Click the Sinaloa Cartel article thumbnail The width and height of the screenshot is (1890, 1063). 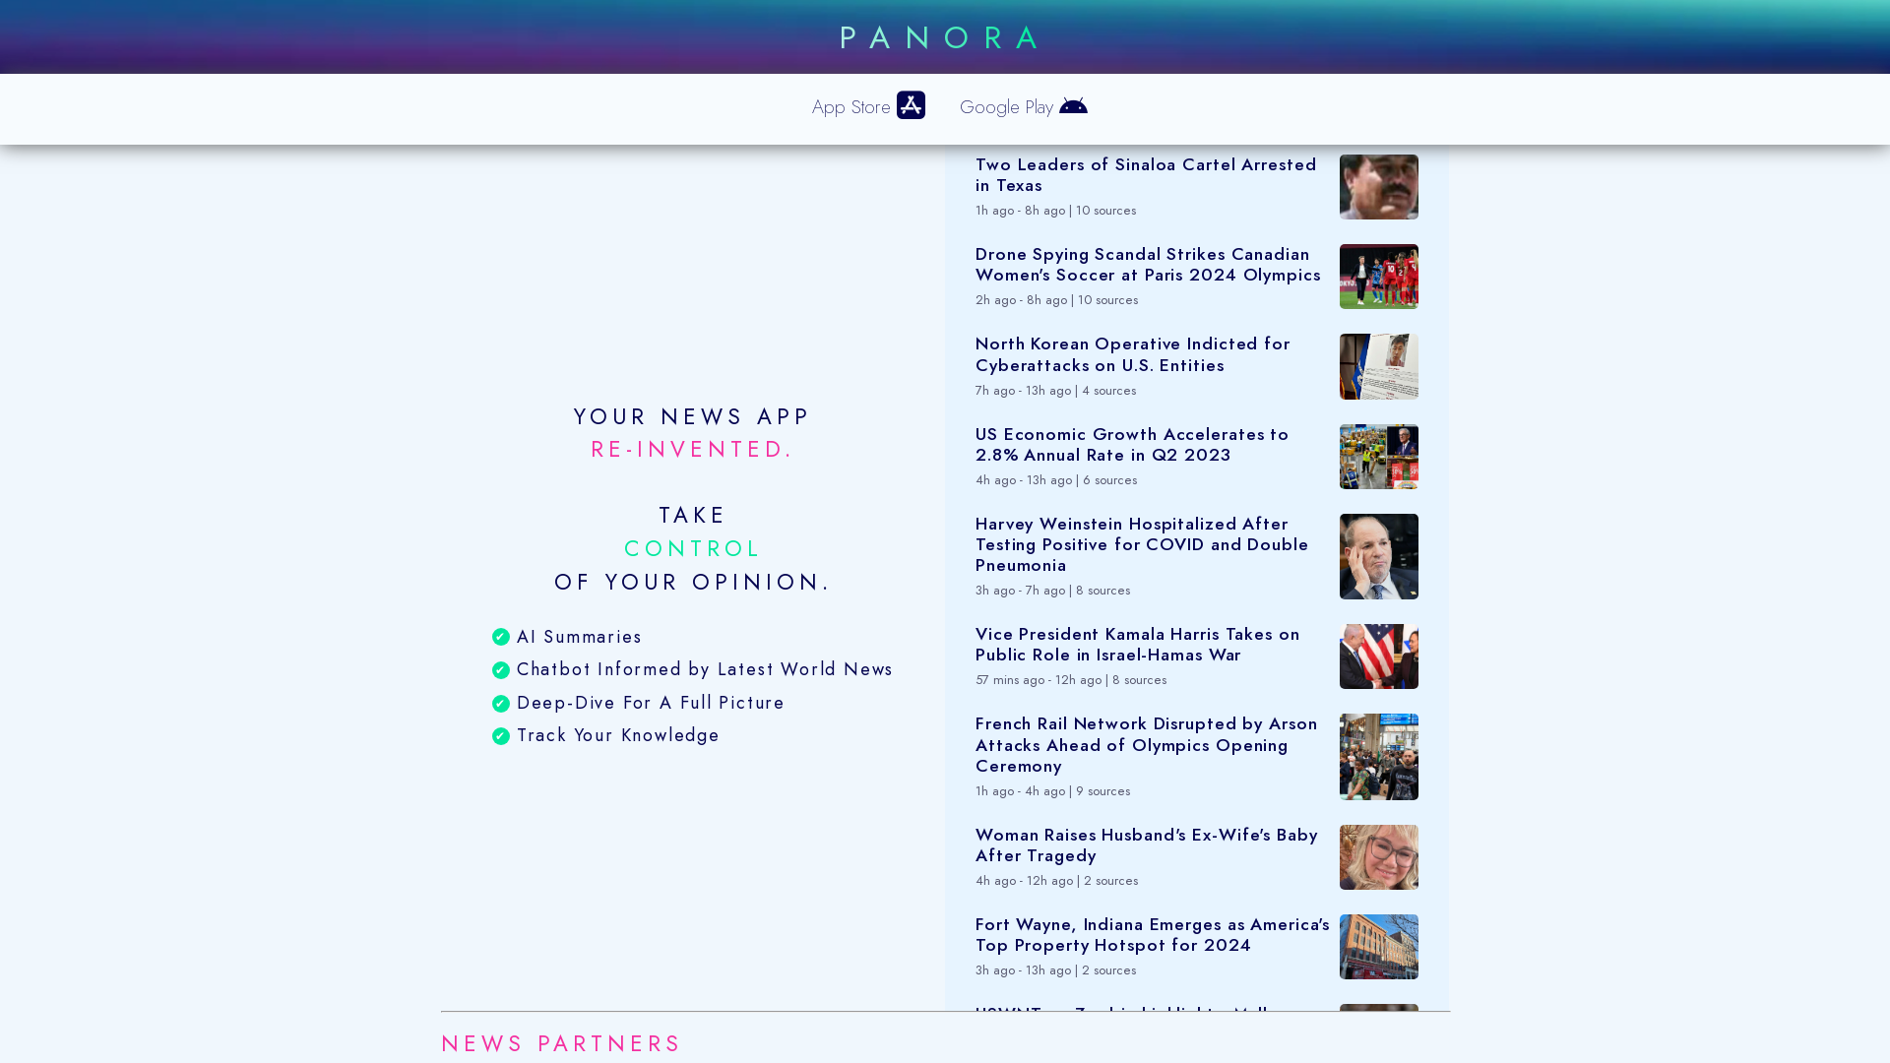(x=1378, y=187)
